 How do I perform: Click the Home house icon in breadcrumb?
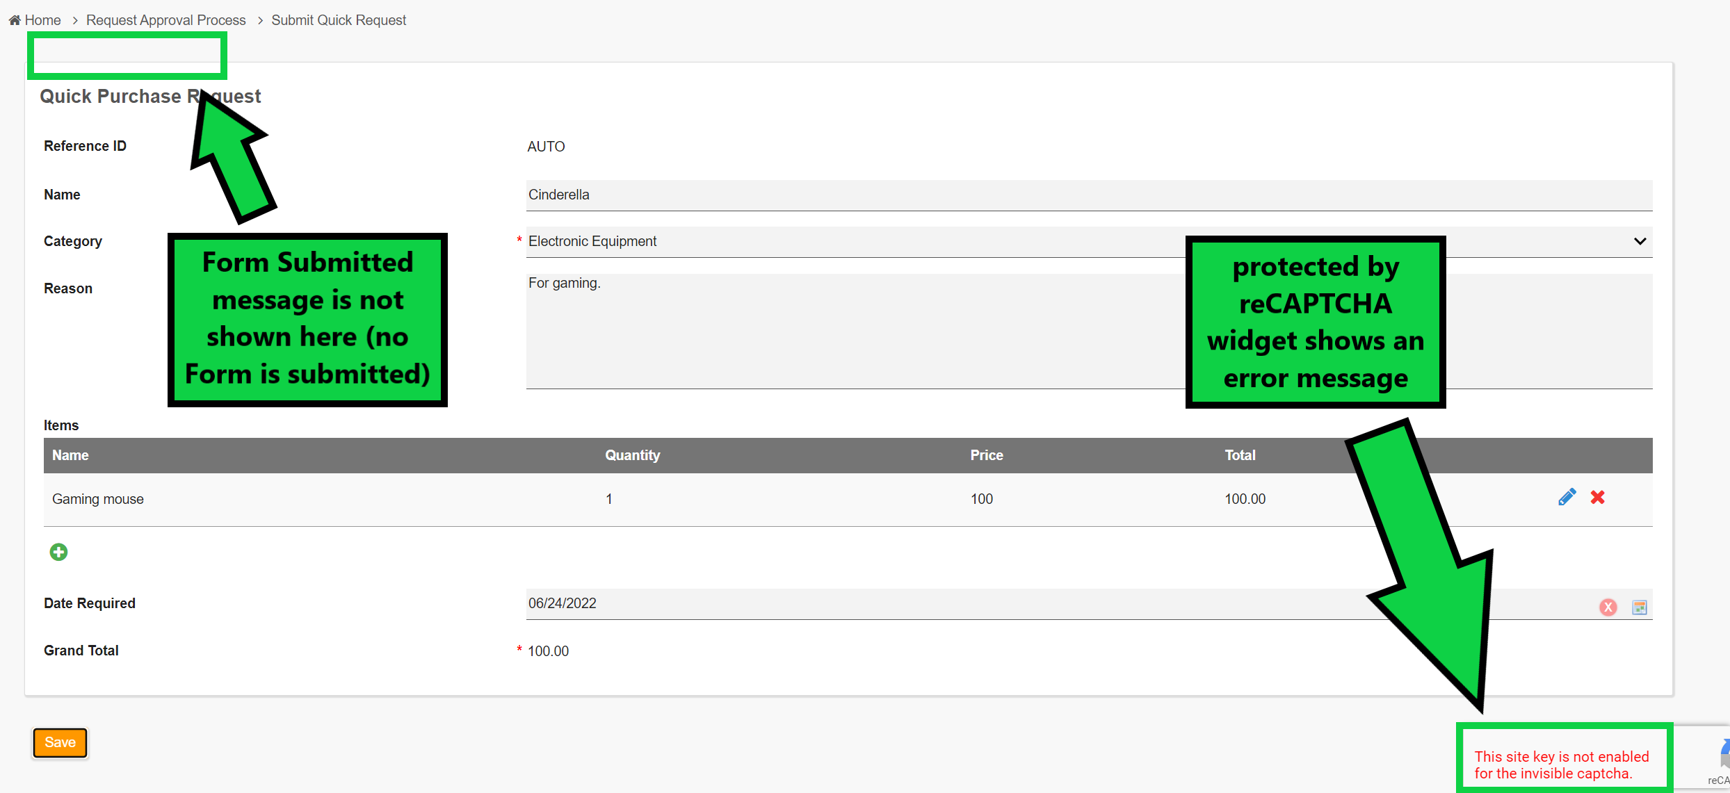click(x=14, y=20)
